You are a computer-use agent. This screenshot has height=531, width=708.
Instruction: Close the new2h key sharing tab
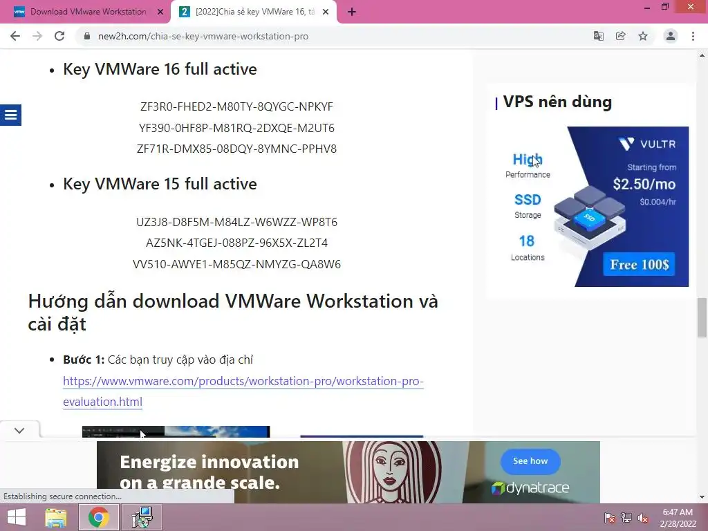(x=326, y=12)
